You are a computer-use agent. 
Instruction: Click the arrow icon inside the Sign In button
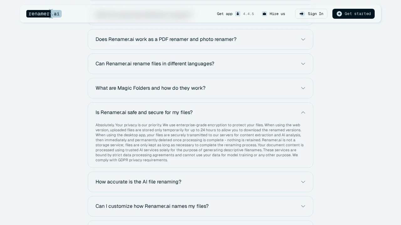click(301, 14)
